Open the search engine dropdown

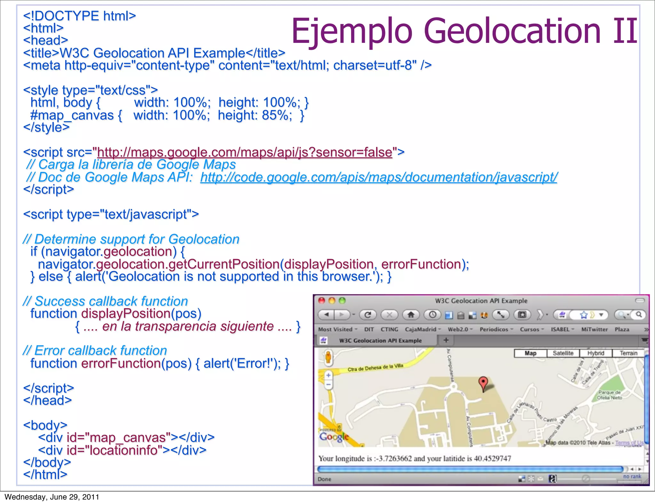[x=623, y=315]
